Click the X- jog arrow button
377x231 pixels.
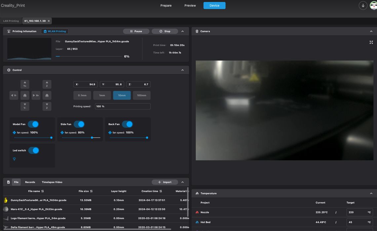(14, 95)
